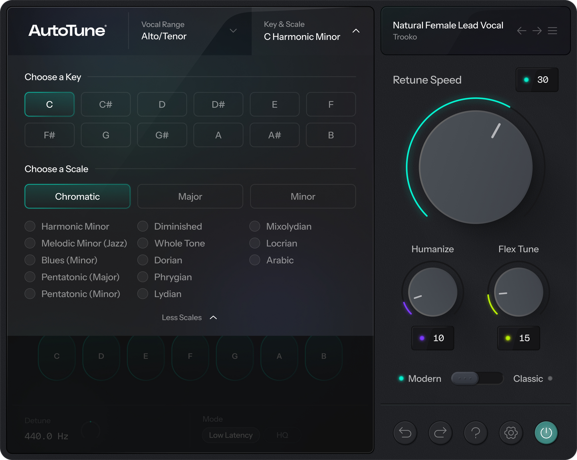Open the preset browser hamburger menu
This screenshot has height=460, width=577.
553,31
